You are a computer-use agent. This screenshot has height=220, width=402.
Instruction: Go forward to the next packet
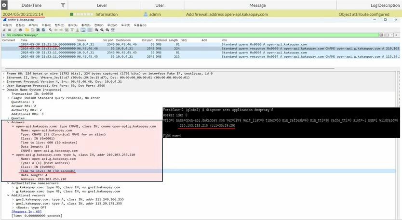click(x=61, y=30)
